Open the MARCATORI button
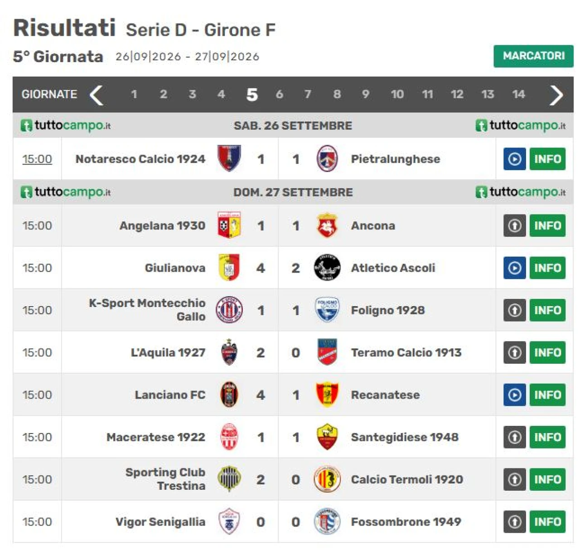Viewport: 580px width, 551px height. [x=533, y=56]
